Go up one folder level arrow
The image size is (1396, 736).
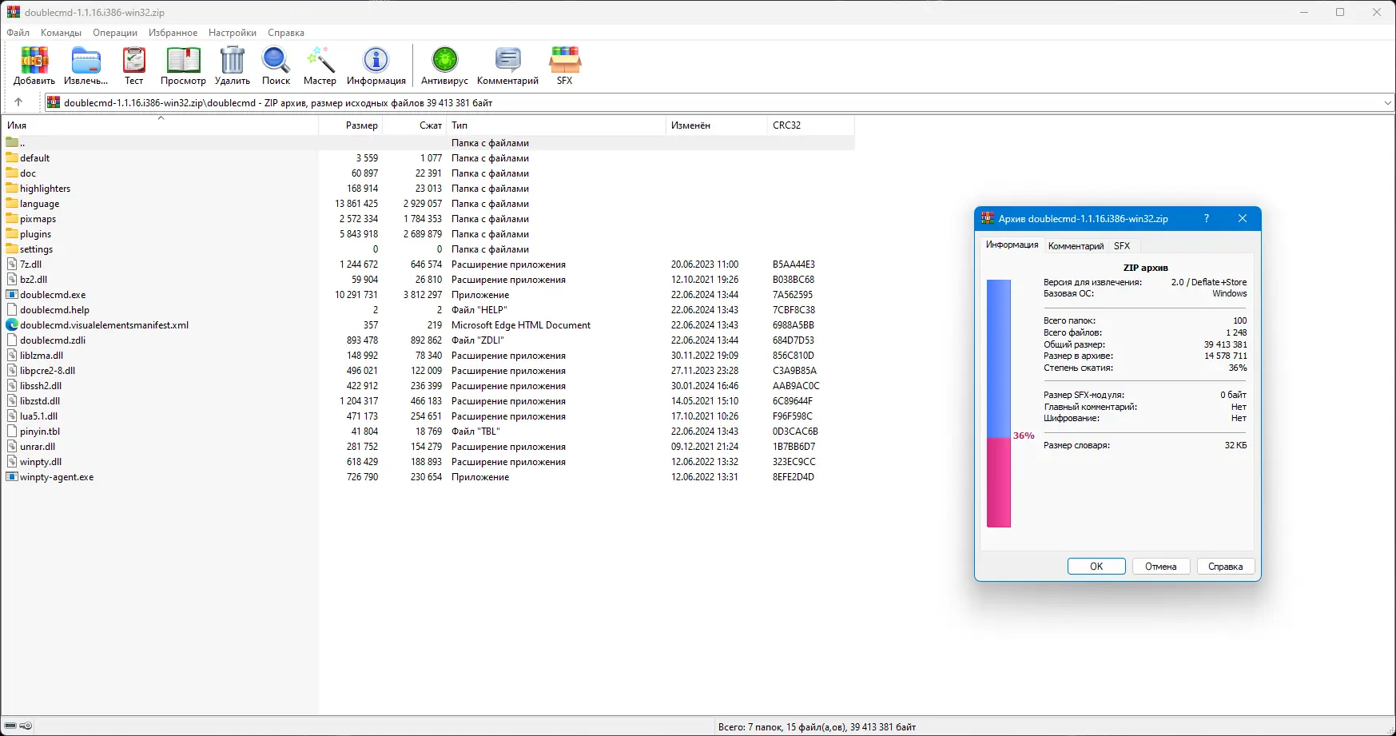[x=18, y=102]
